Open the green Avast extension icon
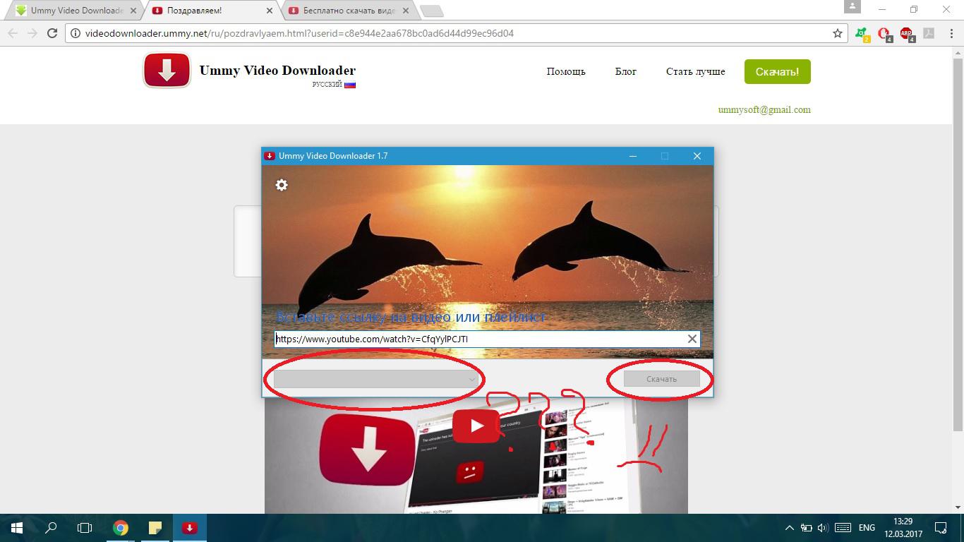This screenshot has height=542, width=964. click(x=862, y=34)
